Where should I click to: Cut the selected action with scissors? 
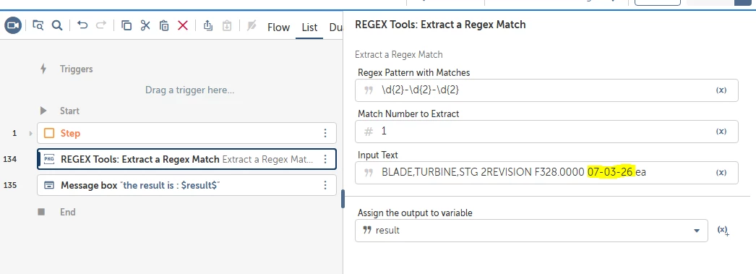[x=145, y=25]
